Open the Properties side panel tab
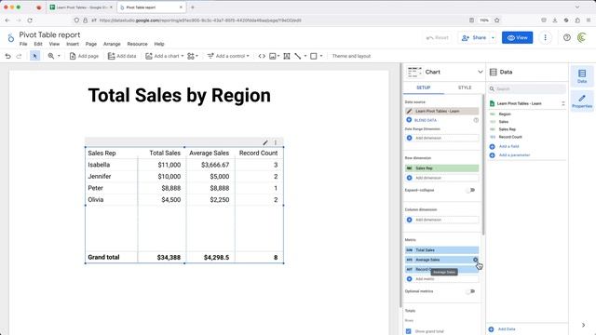 582,101
